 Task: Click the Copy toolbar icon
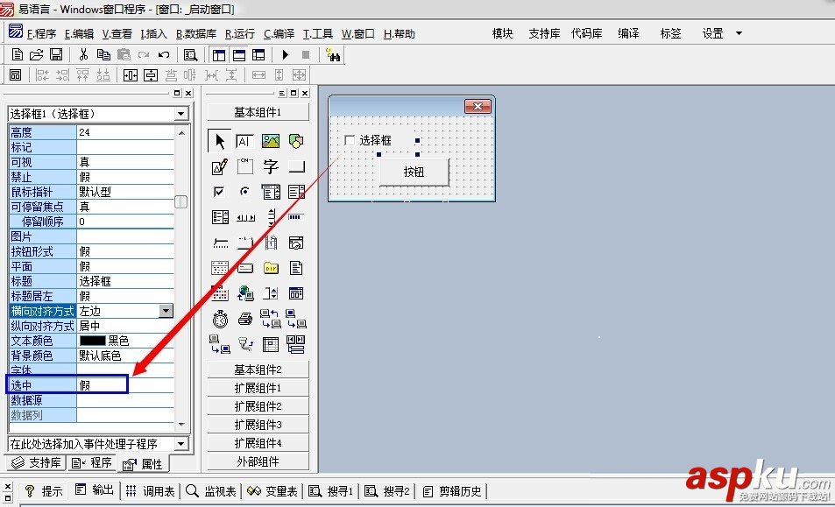[x=103, y=54]
